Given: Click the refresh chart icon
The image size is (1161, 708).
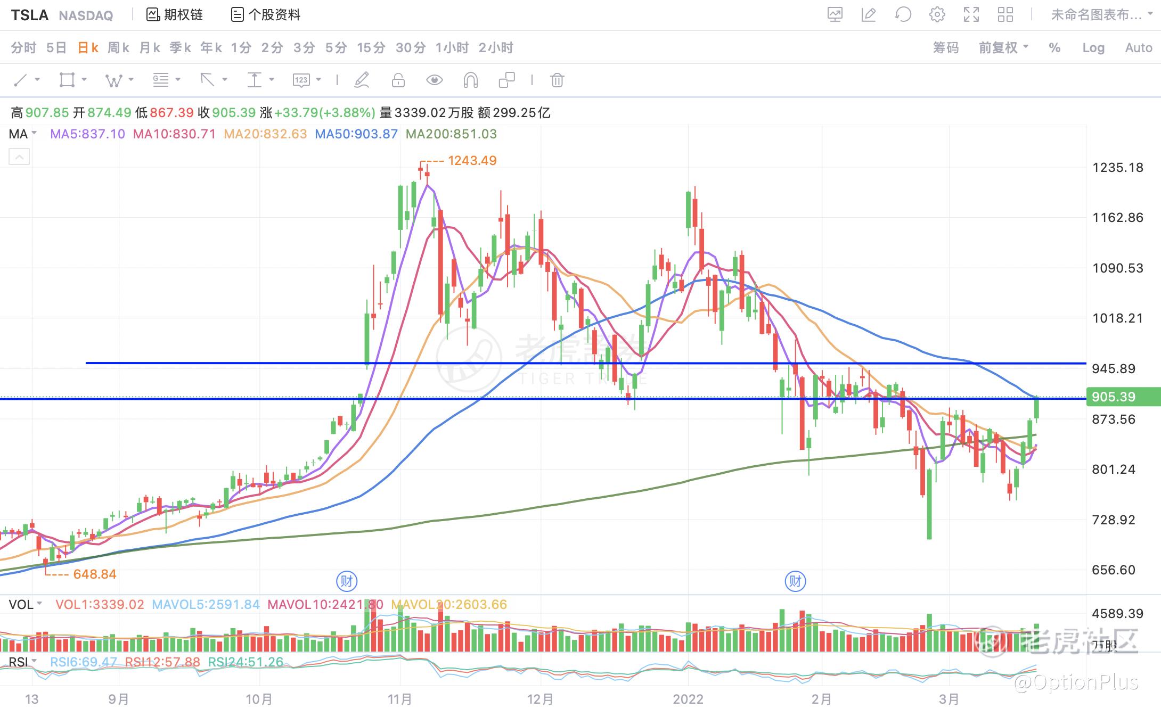Looking at the screenshot, I should pos(903,14).
